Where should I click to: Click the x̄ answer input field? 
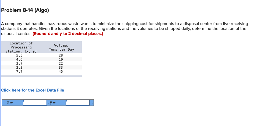coord(35,103)
